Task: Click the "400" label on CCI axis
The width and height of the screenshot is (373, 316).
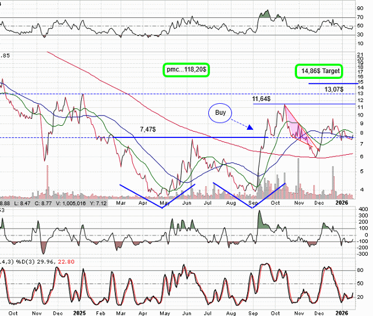Action: click(x=362, y=209)
